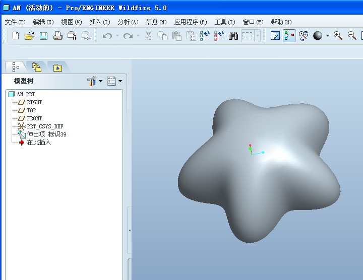Viewport: 363px width, 280px height.
Task: Open the 文件(F) menu
Action: click(15, 22)
